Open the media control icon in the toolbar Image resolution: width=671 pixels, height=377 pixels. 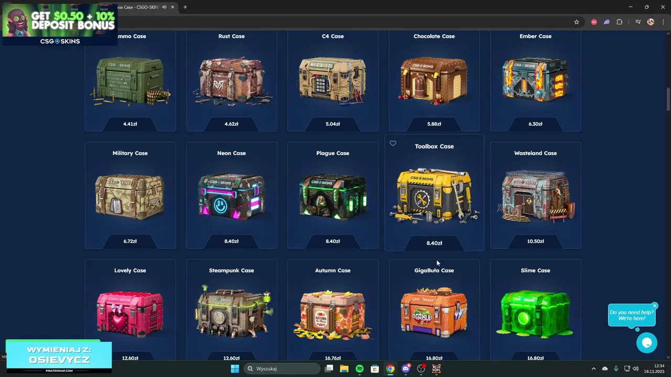638,22
